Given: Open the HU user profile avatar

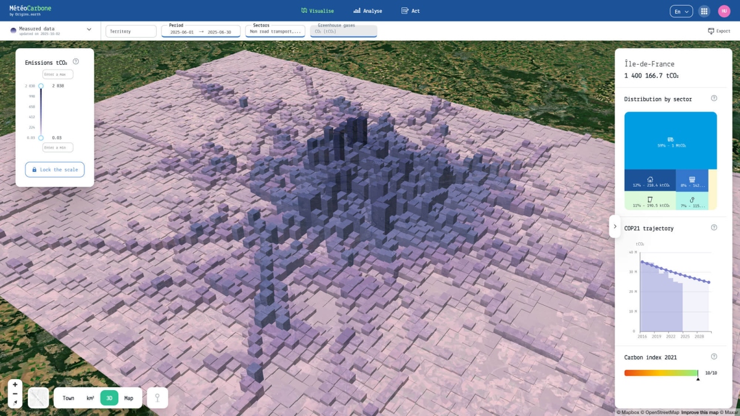Looking at the screenshot, I should point(725,10).
